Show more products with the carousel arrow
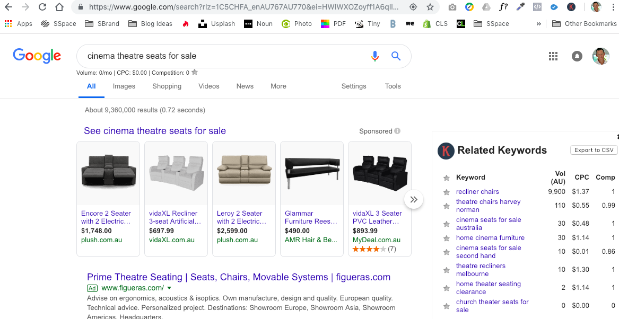This screenshot has width=619, height=319. click(414, 199)
